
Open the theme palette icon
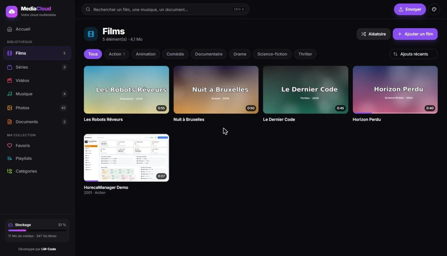[434, 9]
